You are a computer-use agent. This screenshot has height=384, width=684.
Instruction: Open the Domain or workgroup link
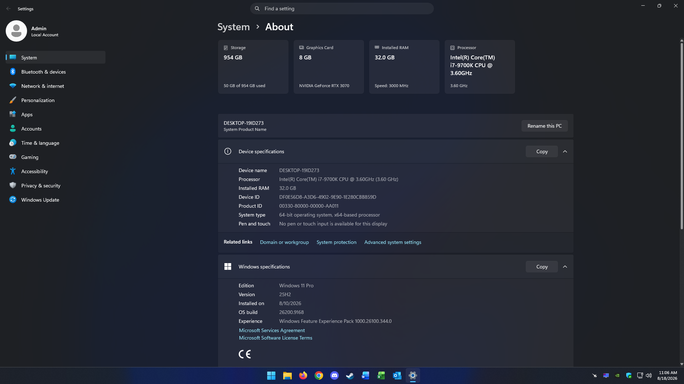pyautogui.click(x=284, y=242)
